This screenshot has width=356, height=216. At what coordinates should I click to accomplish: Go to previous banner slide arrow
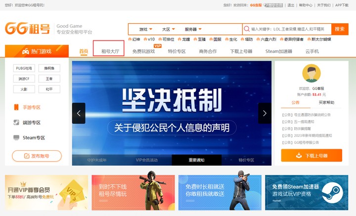point(79,113)
